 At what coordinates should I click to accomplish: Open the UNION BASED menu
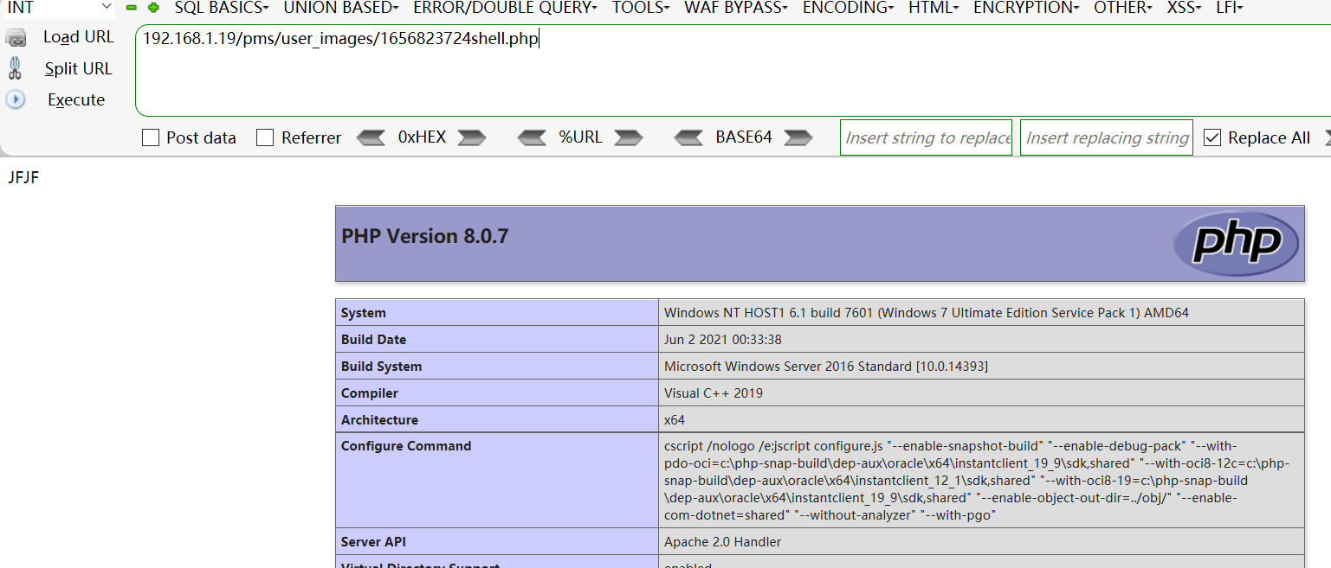tap(341, 8)
